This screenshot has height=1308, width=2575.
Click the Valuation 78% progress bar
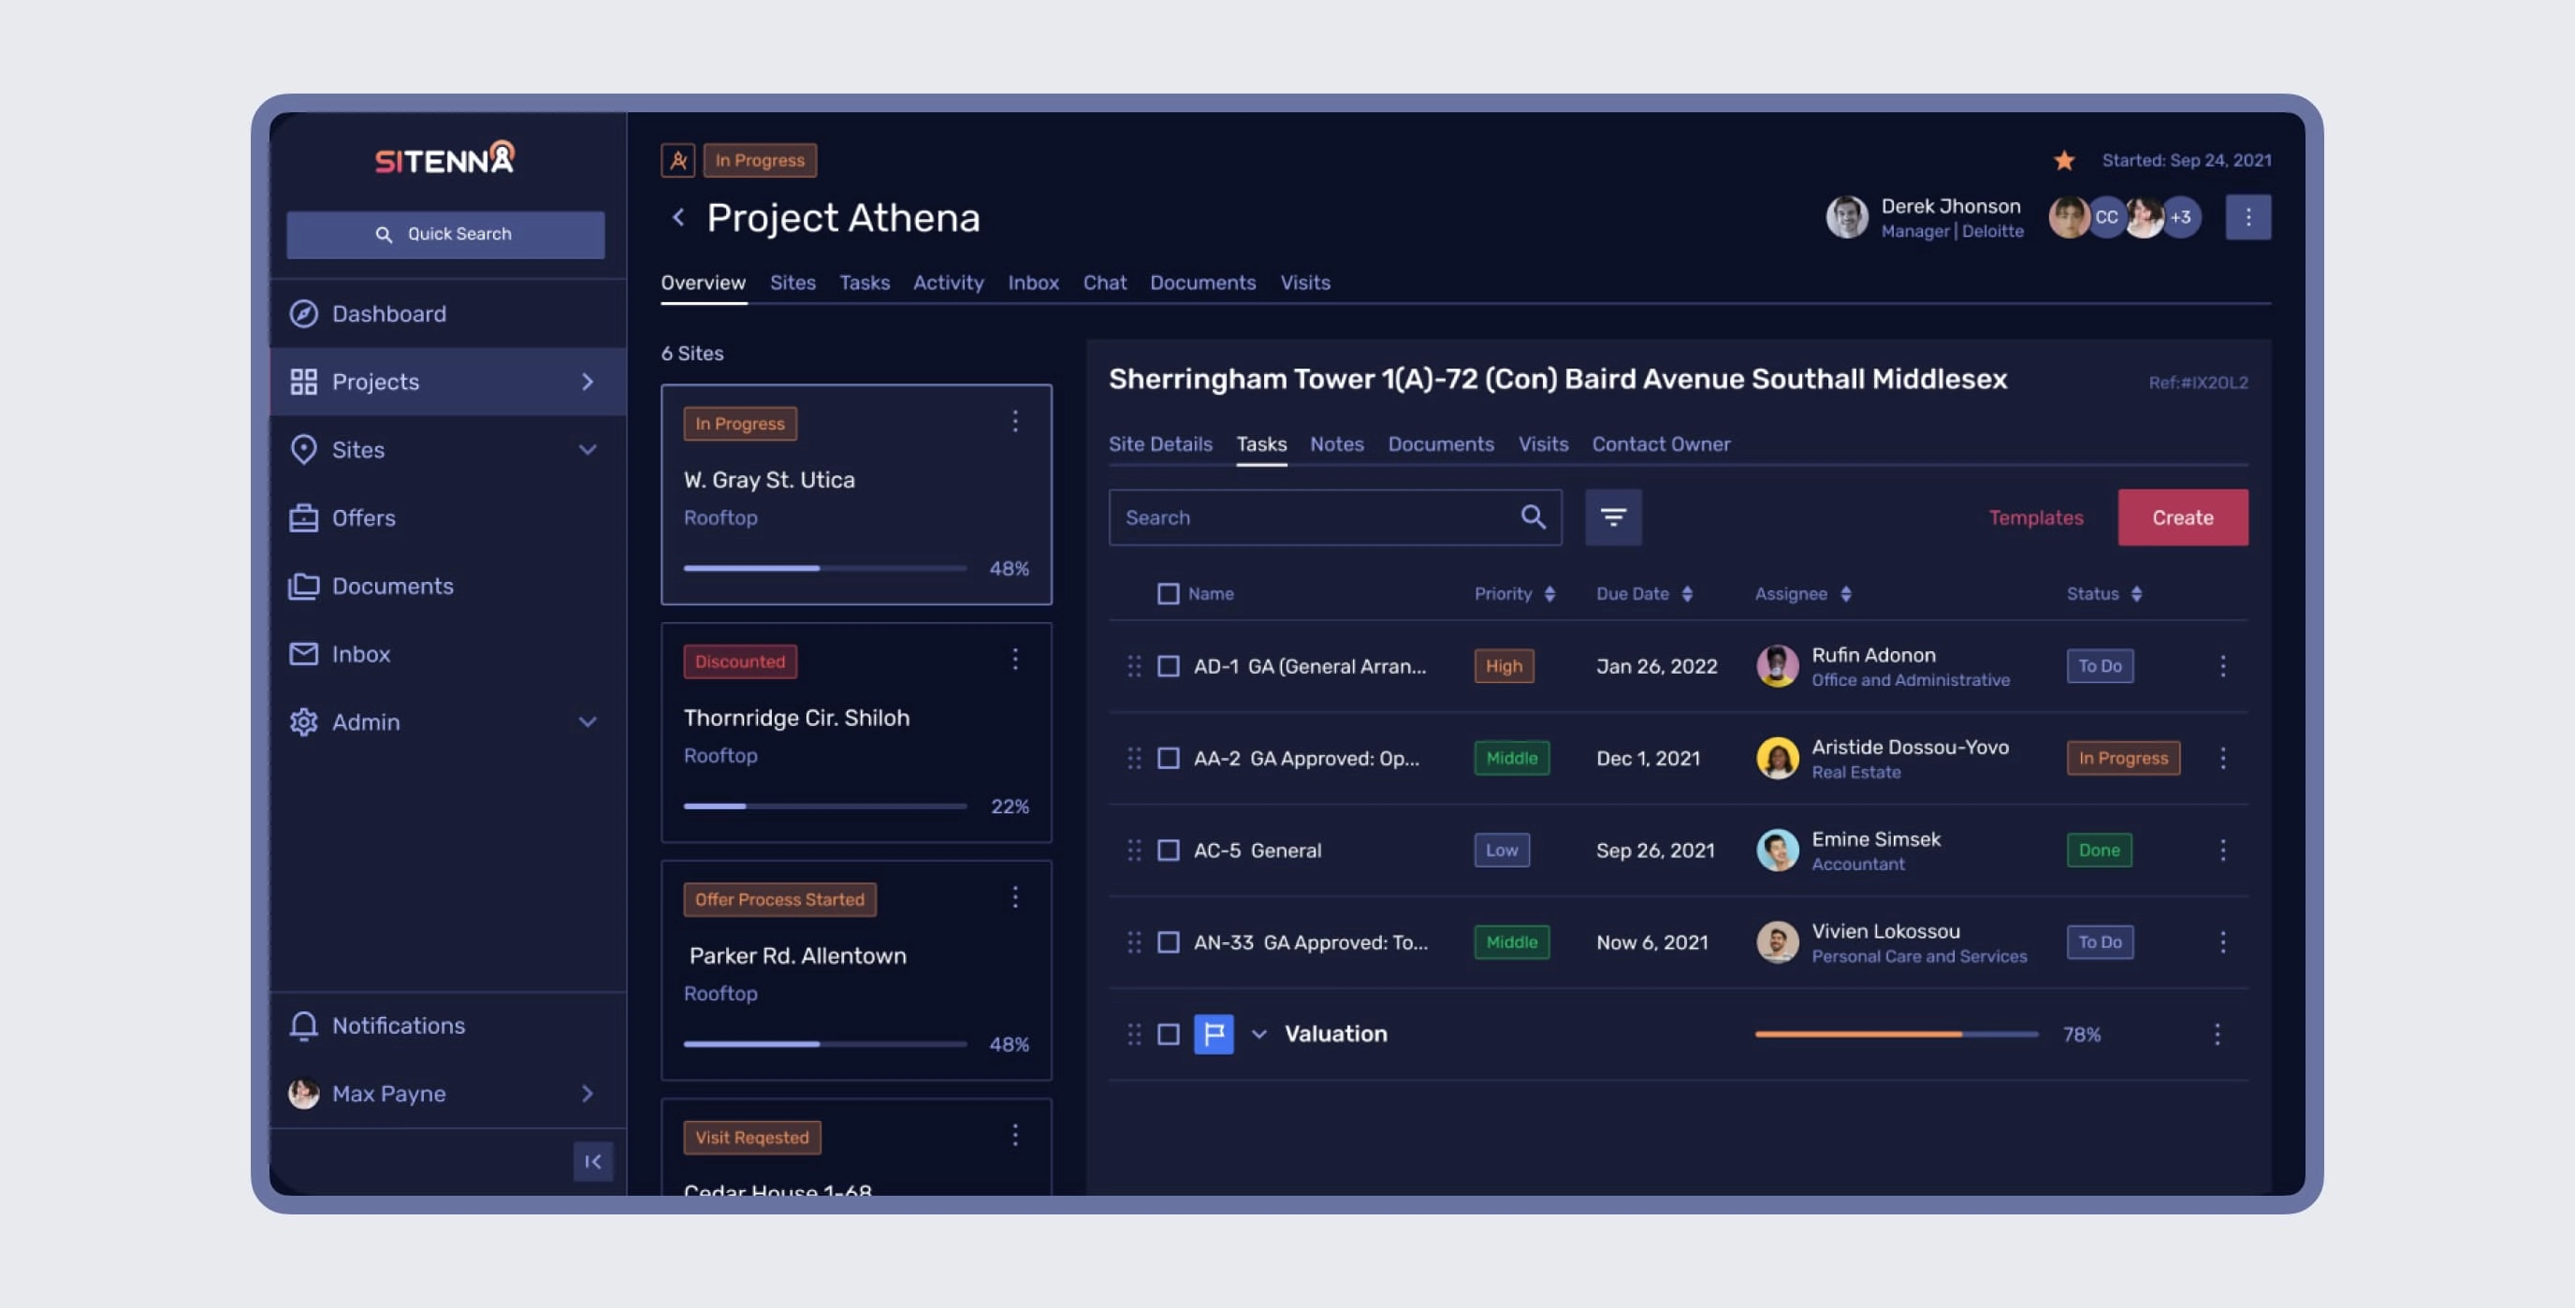1896,1034
